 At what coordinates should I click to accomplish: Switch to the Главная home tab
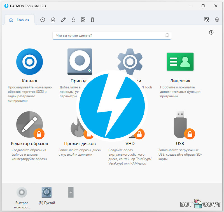[x=19, y=20]
